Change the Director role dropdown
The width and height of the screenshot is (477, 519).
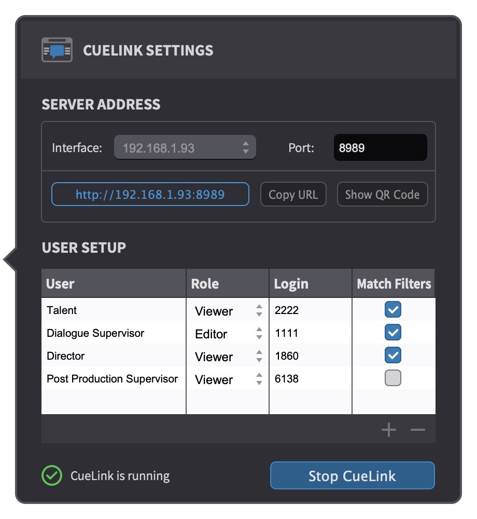click(228, 356)
